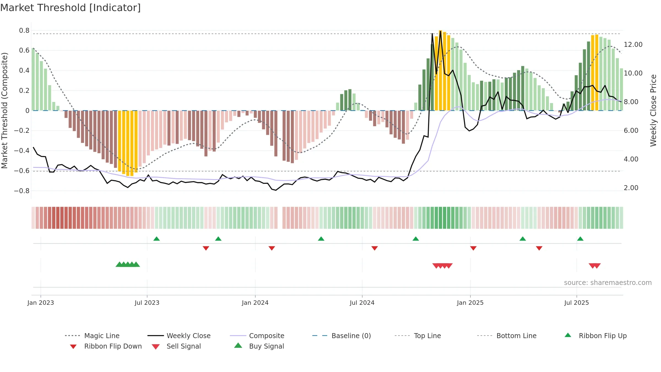
Task: Toggle the Ribbon Flip Down legend entry
Action: point(106,346)
